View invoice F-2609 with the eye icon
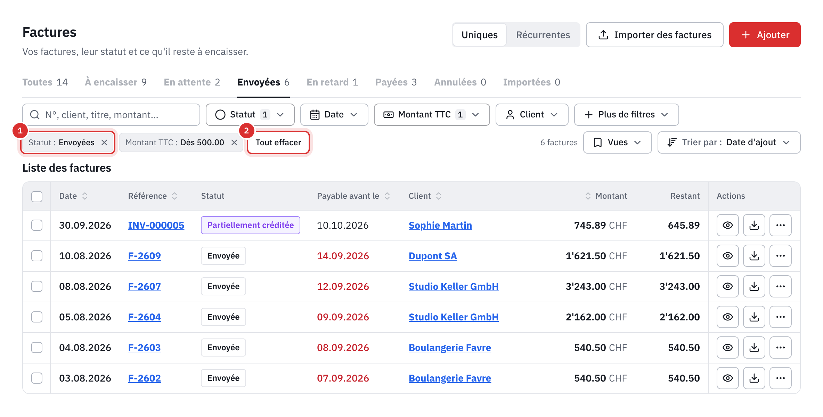 pyautogui.click(x=727, y=256)
